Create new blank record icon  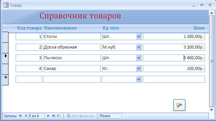59,116
